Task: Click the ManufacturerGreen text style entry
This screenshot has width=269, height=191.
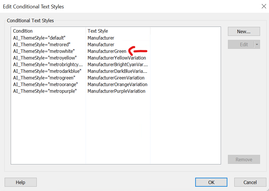Action: (x=107, y=51)
